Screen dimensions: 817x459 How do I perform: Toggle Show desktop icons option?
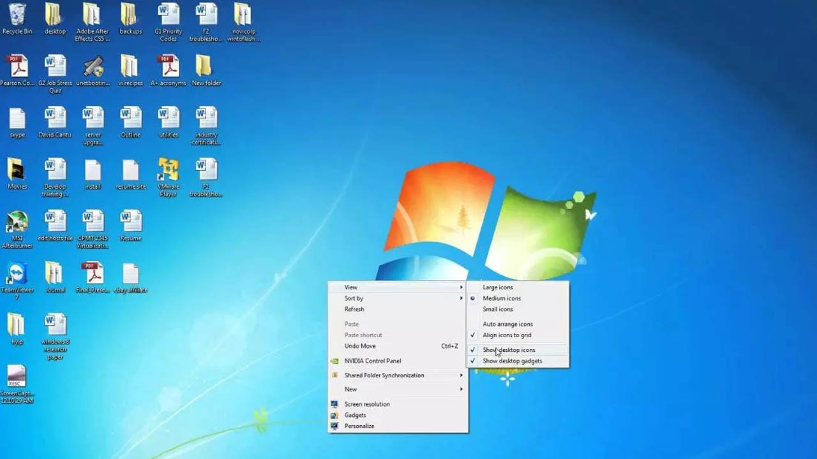(509, 350)
